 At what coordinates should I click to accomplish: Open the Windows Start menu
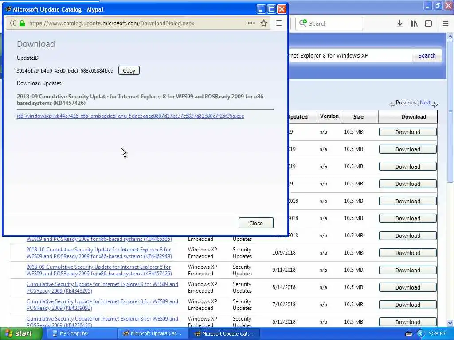click(21, 334)
